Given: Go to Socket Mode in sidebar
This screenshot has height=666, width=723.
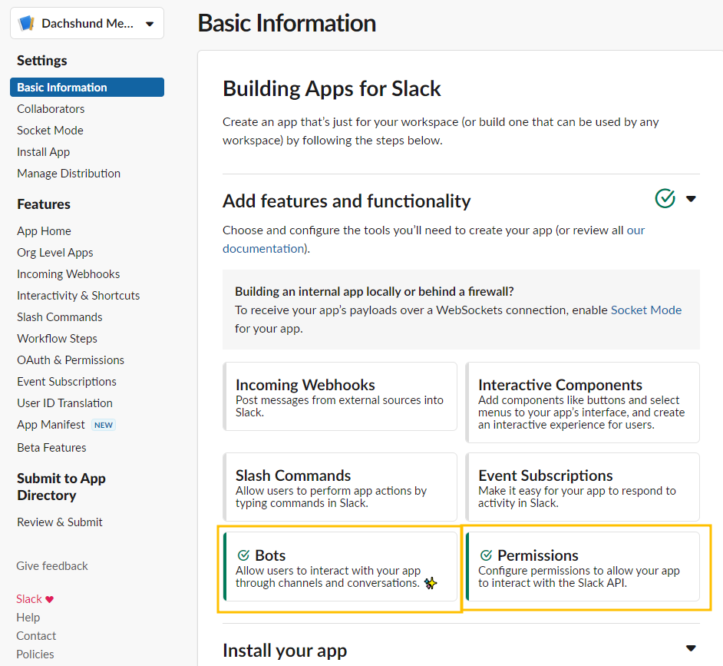Looking at the screenshot, I should click(50, 130).
